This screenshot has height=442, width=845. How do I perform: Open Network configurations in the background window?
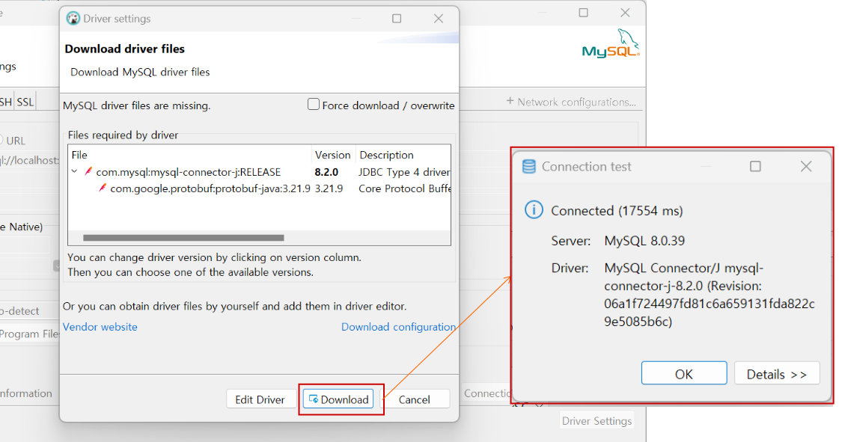tap(571, 102)
